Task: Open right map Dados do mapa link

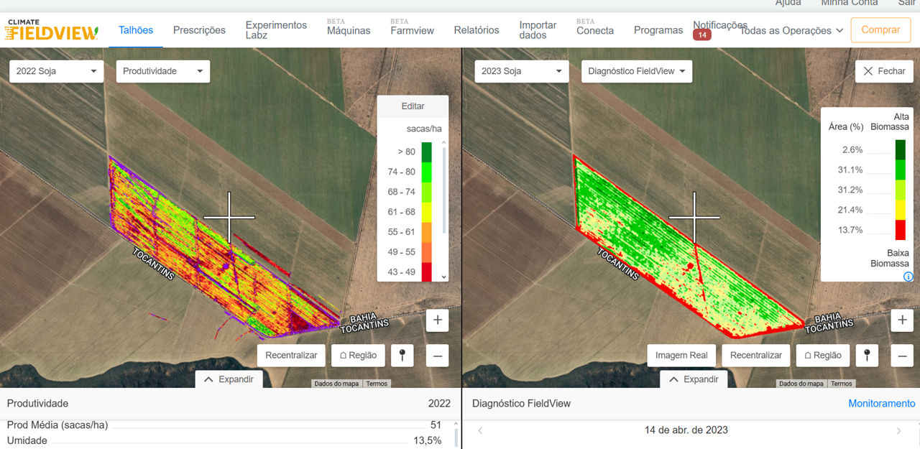Action: [x=801, y=384]
